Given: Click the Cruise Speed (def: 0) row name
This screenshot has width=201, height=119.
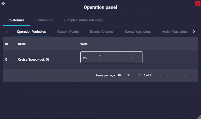Looking at the screenshot, I should pos(33,60).
